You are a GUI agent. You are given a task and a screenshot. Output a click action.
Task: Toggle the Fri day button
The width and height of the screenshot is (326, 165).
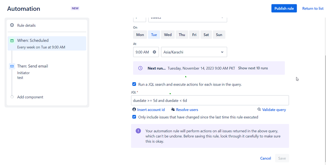click(194, 35)
